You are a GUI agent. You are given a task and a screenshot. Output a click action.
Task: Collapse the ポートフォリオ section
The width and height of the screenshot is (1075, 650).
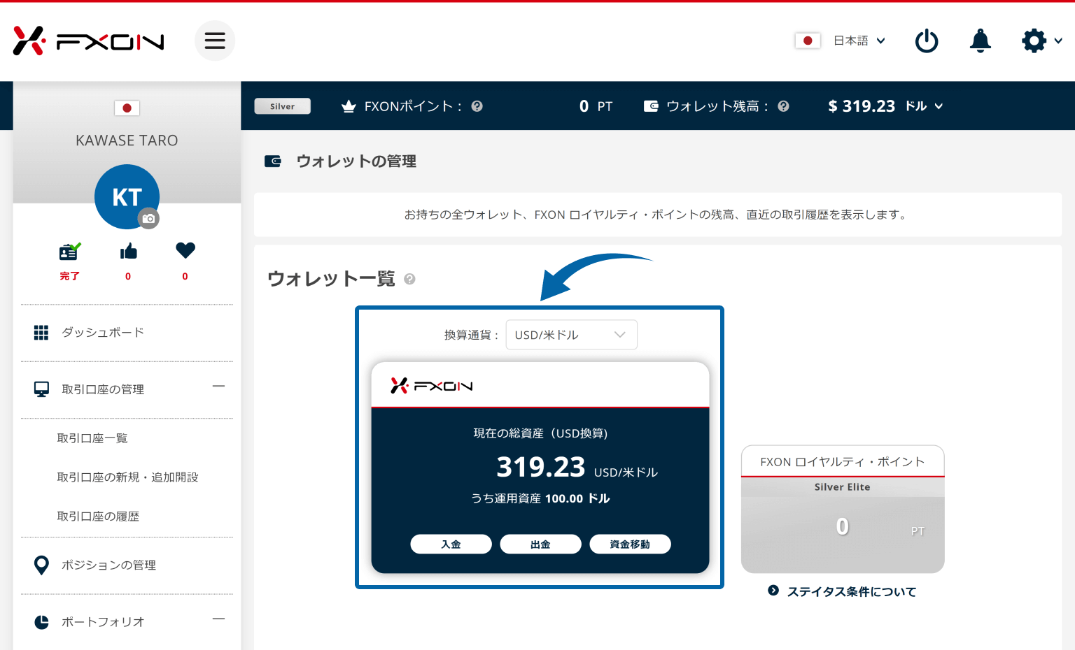click(219, 619)
